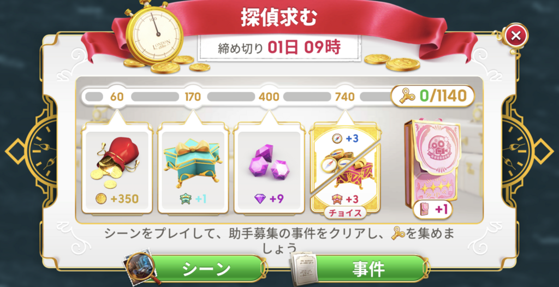Tap the 60 milestone on progress bar
The height and width of the screenshot is (287, 559).
pos(117,97)
